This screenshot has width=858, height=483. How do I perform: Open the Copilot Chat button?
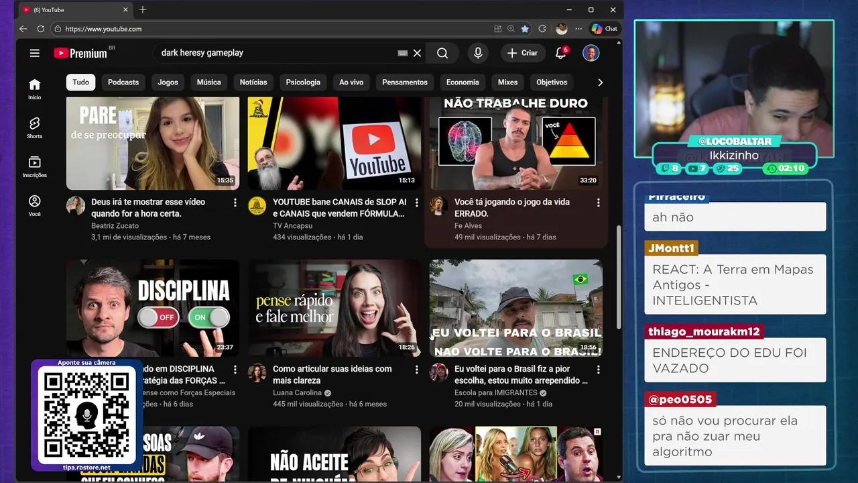click(x=604, y=29)
